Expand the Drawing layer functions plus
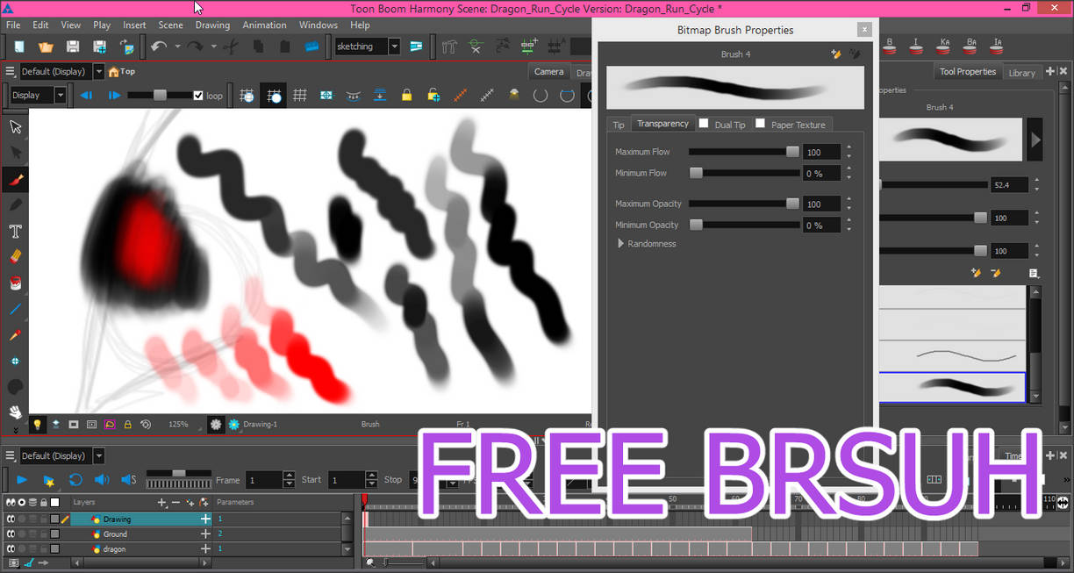This screenshot has height=573, width=1074. point(206,519)
